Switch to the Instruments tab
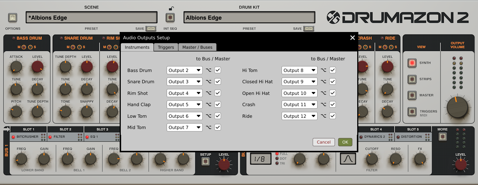 [137, 47]
